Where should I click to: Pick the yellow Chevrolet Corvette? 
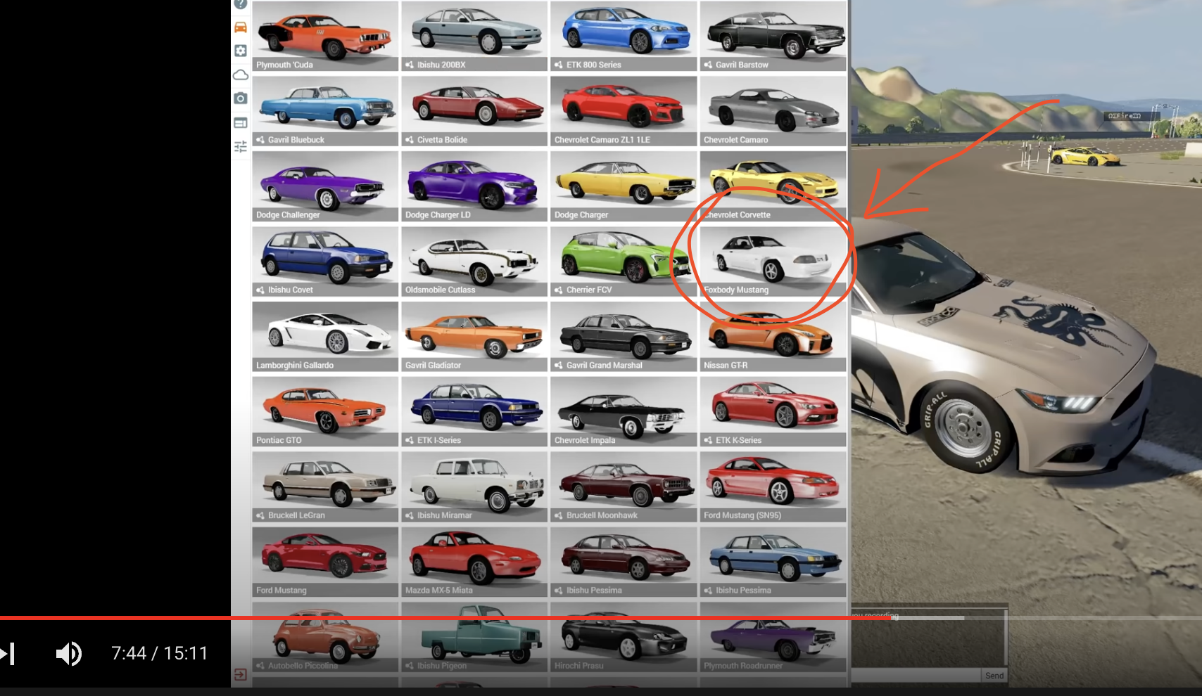(x=773, y=186)
